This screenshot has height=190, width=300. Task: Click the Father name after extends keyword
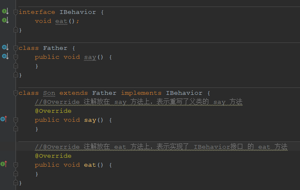pos(104,93)
